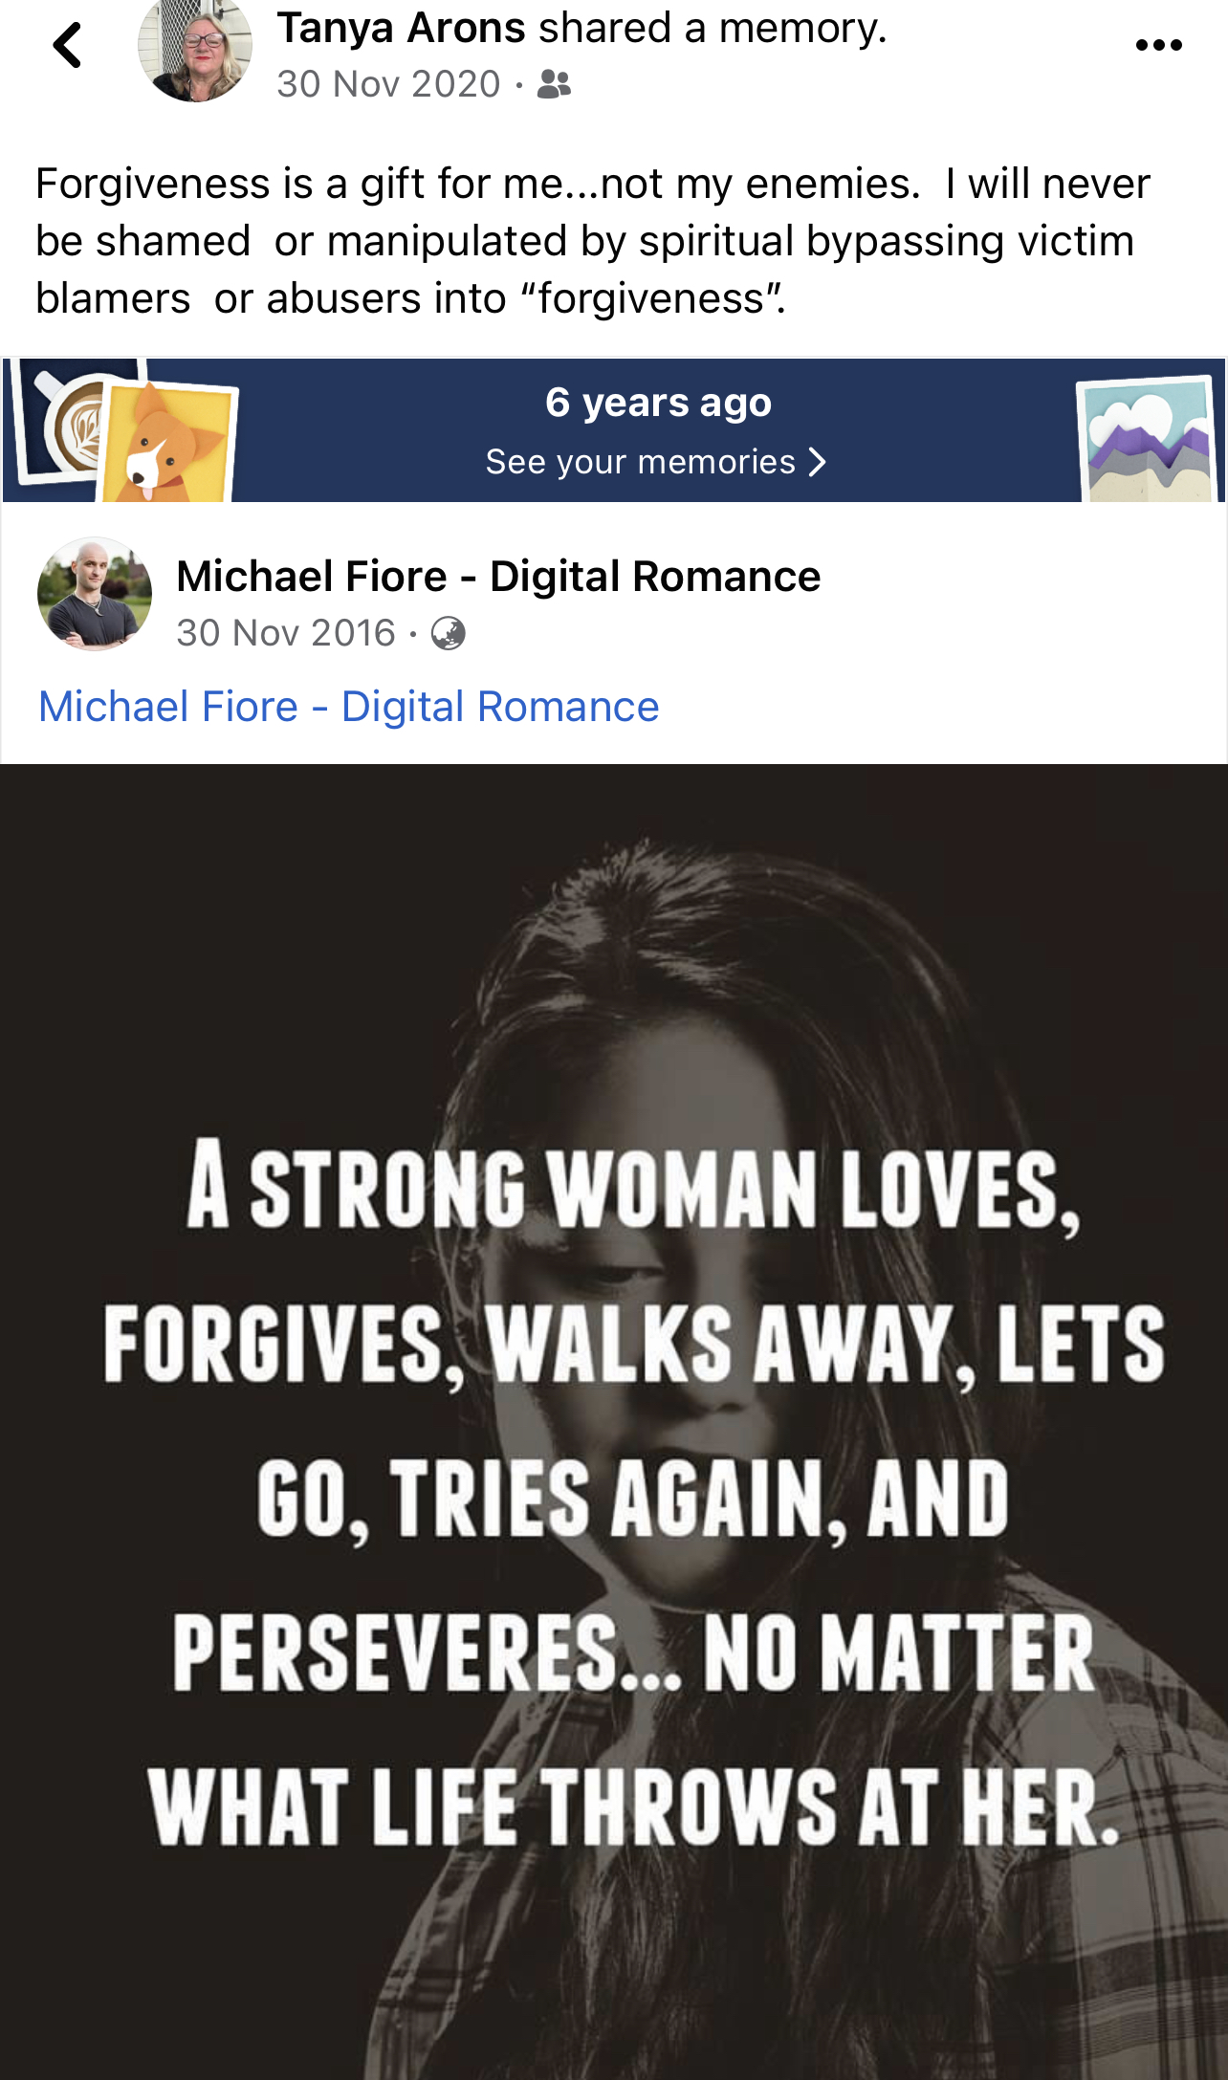
Task: Open the Tanya Arons name link
Action: [x=401, y=28]
